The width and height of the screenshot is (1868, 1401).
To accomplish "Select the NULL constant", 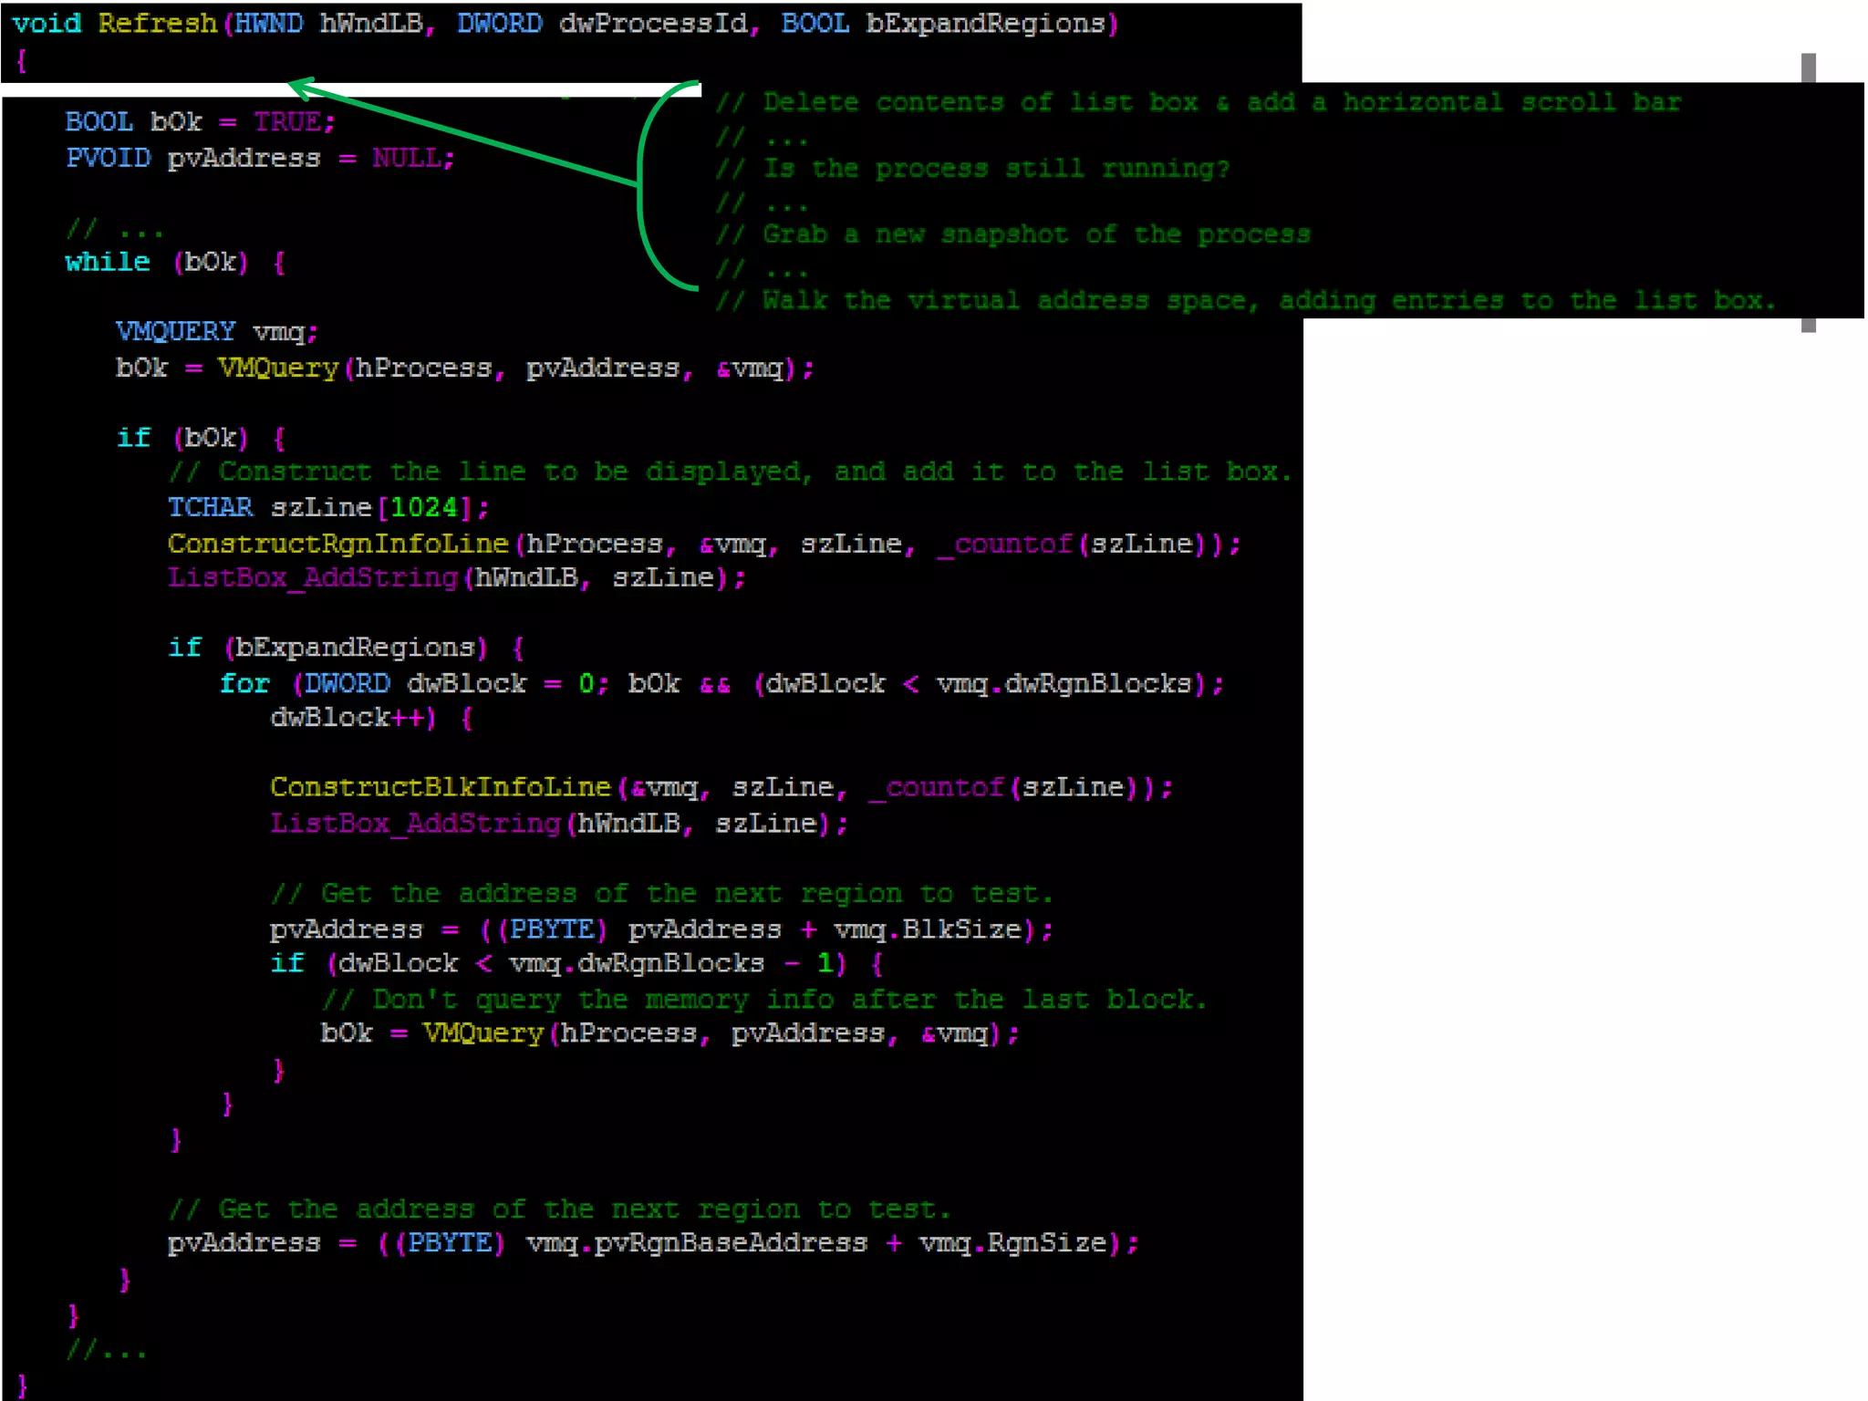I will 406,159.
